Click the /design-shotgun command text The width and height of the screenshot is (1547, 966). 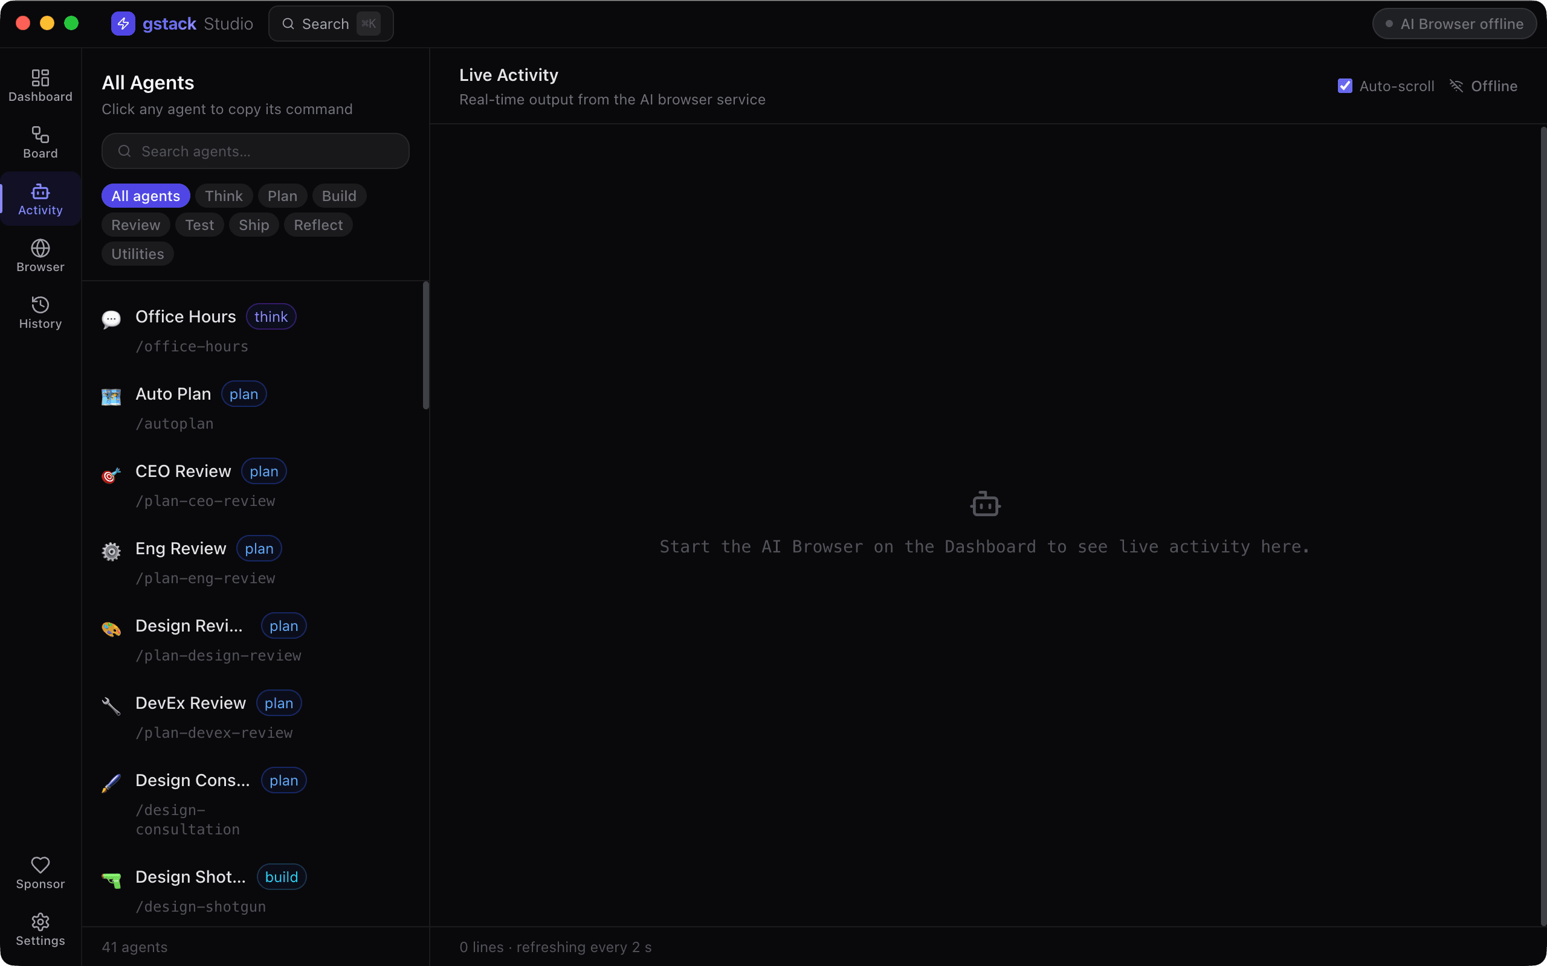[201, 907]
